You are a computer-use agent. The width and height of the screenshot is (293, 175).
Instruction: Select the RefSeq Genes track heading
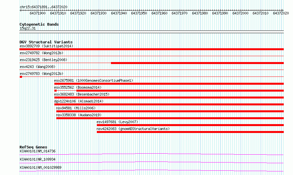(x=33, y=147)
